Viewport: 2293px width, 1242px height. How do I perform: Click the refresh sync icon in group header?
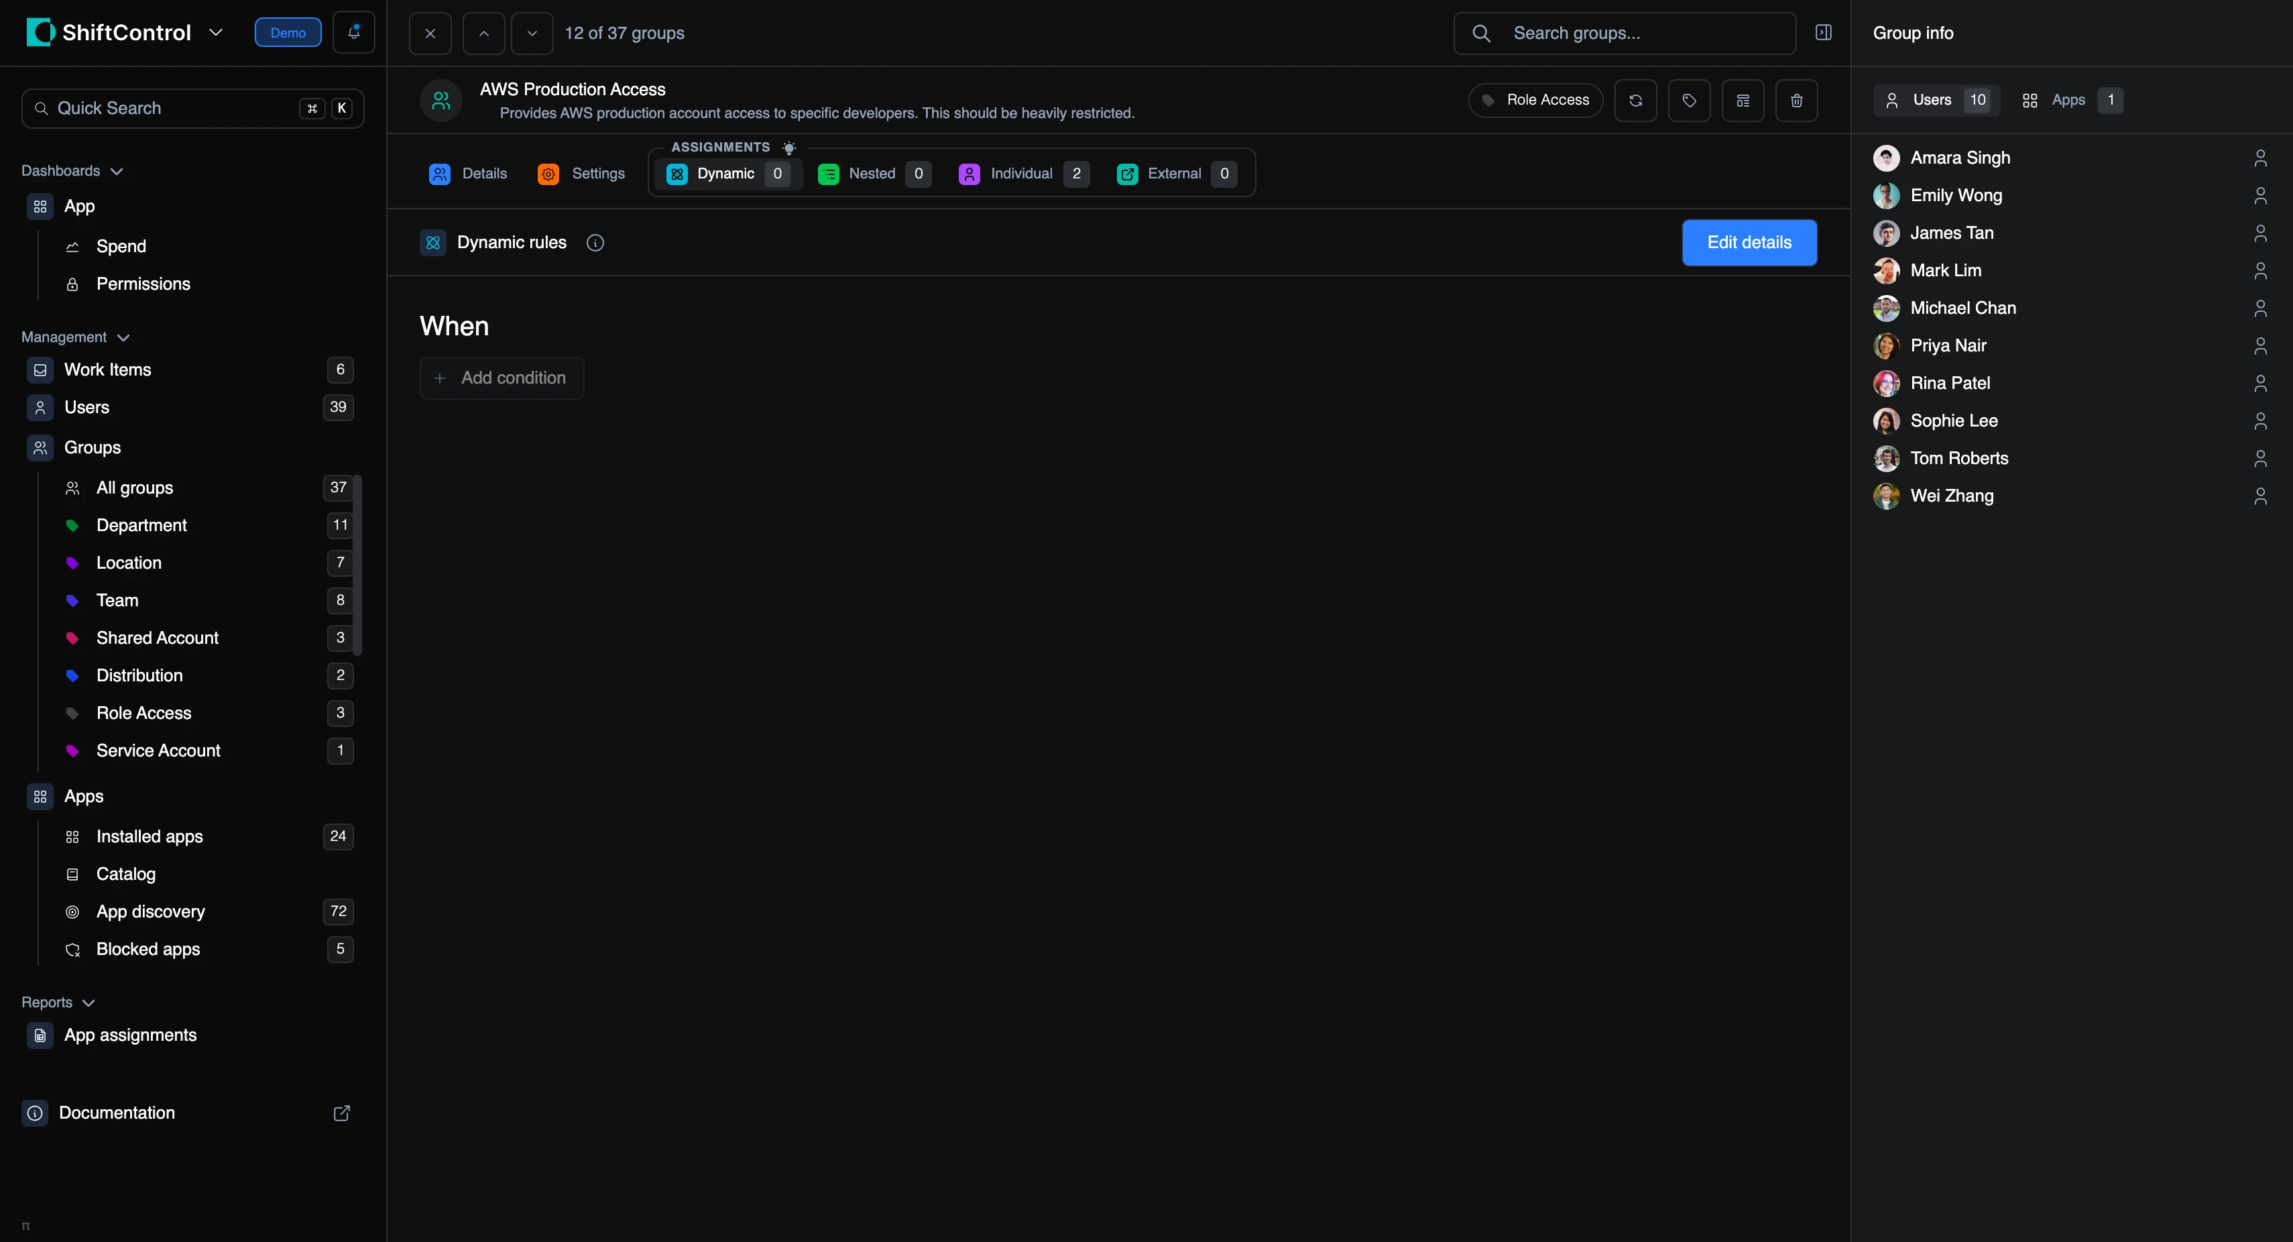[1635, 101]
